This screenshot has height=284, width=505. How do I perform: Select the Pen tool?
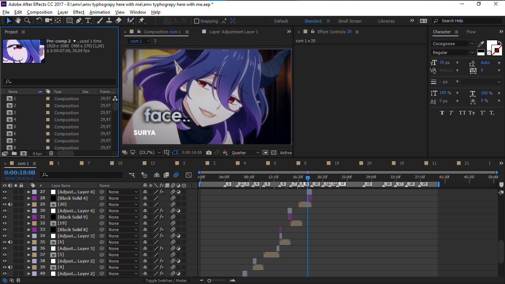79,21
